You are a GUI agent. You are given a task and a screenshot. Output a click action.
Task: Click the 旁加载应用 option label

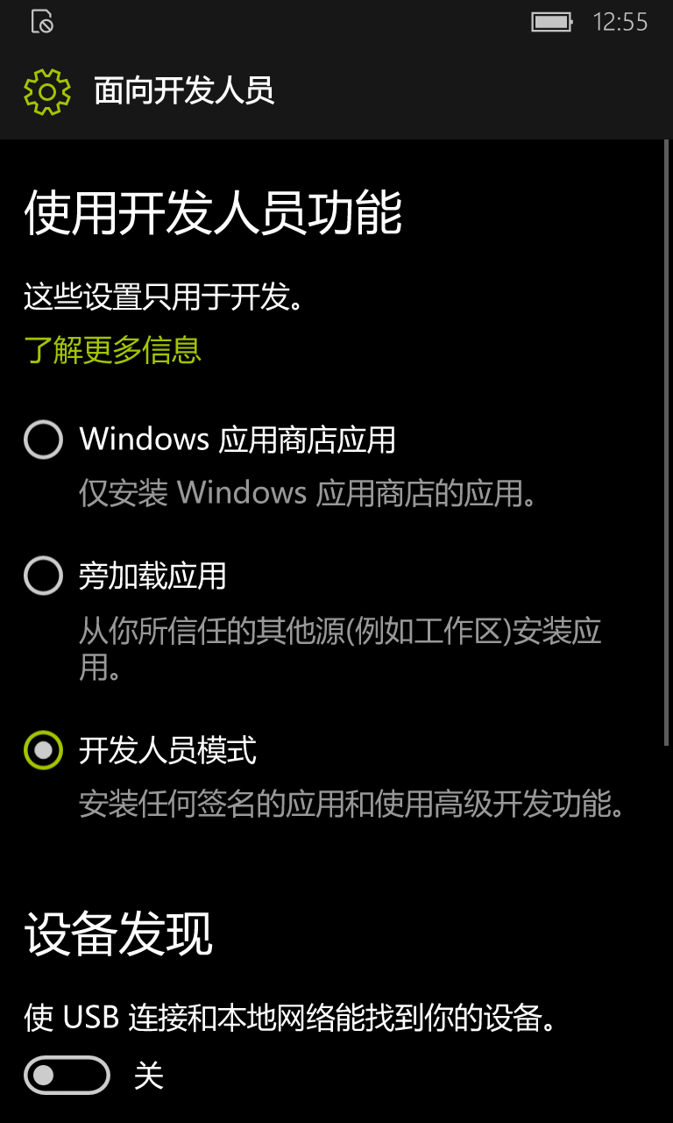coord(152,576)
